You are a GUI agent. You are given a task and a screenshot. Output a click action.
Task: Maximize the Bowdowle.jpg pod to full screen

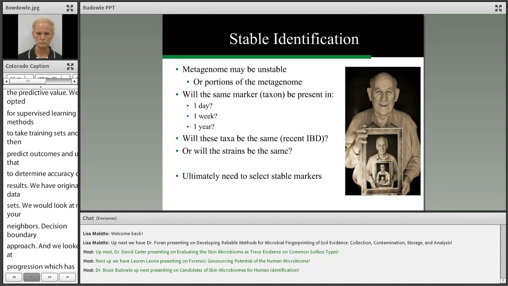tap(70, 8)
